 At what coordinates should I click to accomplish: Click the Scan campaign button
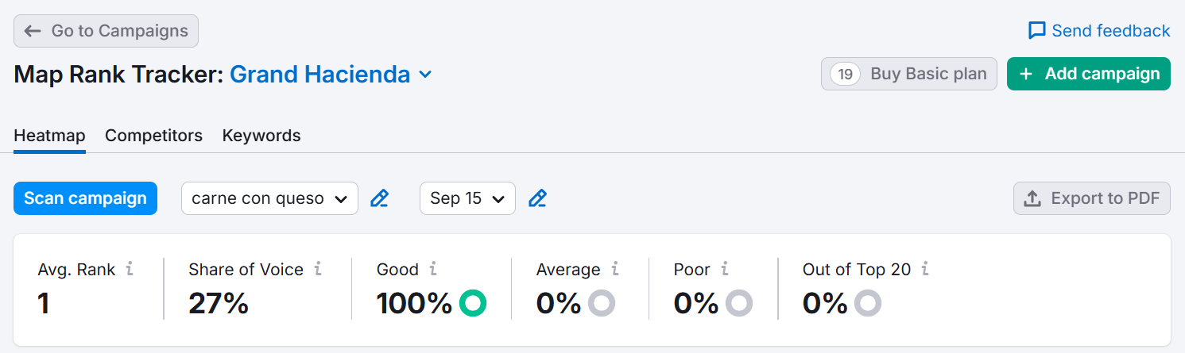click(x=85, y=198)
